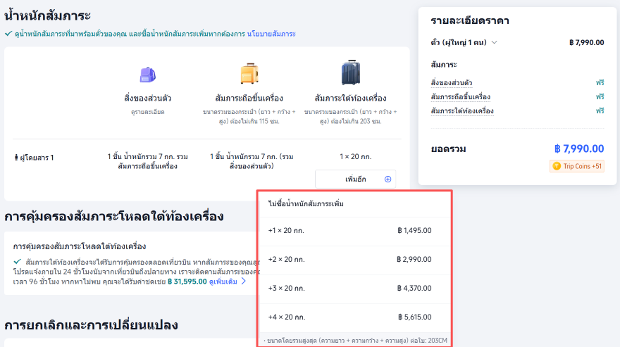The image size is (620, 347).
Task: Click the ฿ 31,595.00 compensation amount
Action: (x=187, y=282)
